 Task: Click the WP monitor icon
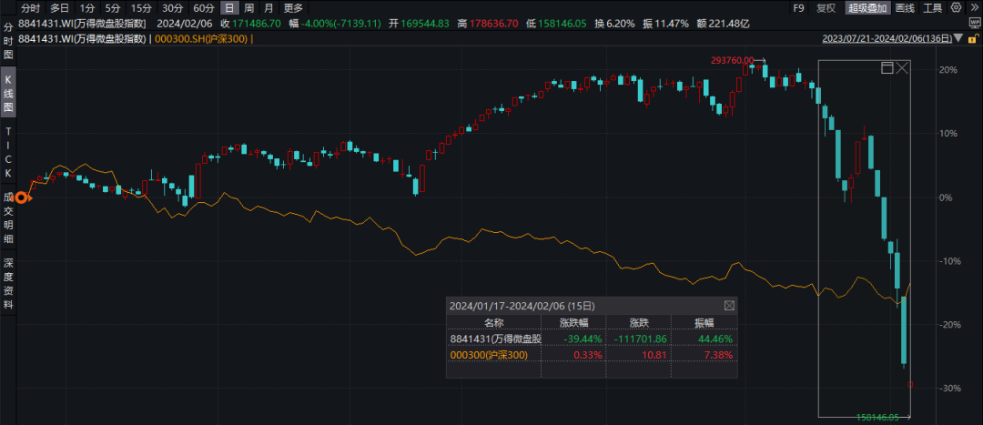point(973,23)
